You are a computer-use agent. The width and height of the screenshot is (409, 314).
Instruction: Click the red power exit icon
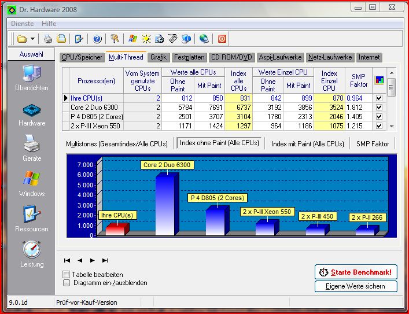pyautogui.click(x=222, y=39)
